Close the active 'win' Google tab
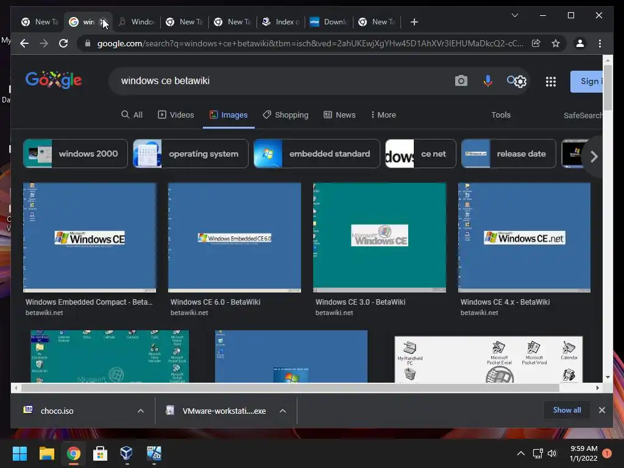Image resolution: width=624 pixels, height=468 pixels. (102, 22)
